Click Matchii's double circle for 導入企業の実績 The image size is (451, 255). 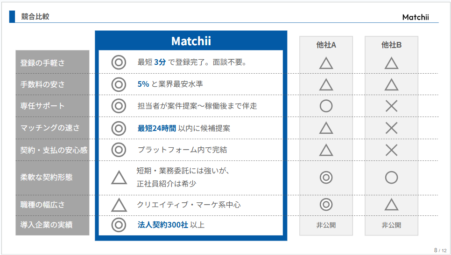click(119, 225)
